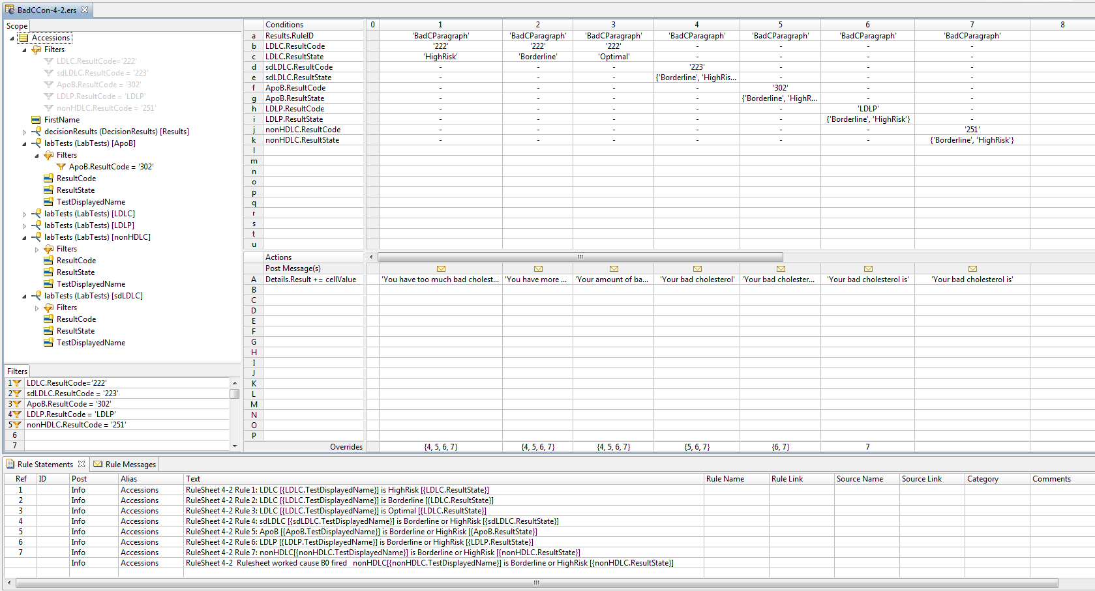Click column 1 action cell 'You have too much bad cholest...'

coord(441,280)
